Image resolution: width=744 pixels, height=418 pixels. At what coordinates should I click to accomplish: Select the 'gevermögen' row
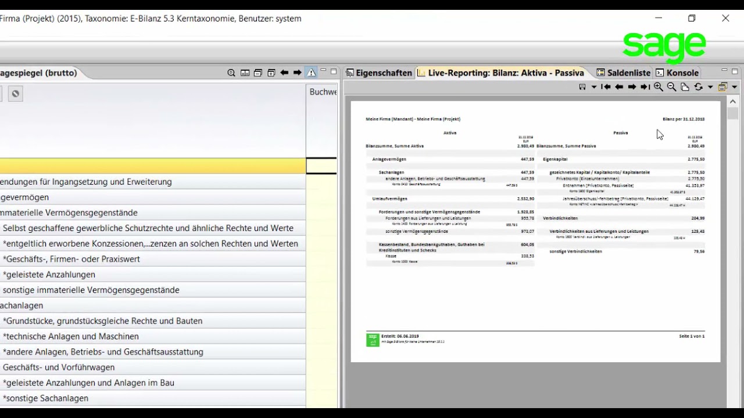point(153,197)
